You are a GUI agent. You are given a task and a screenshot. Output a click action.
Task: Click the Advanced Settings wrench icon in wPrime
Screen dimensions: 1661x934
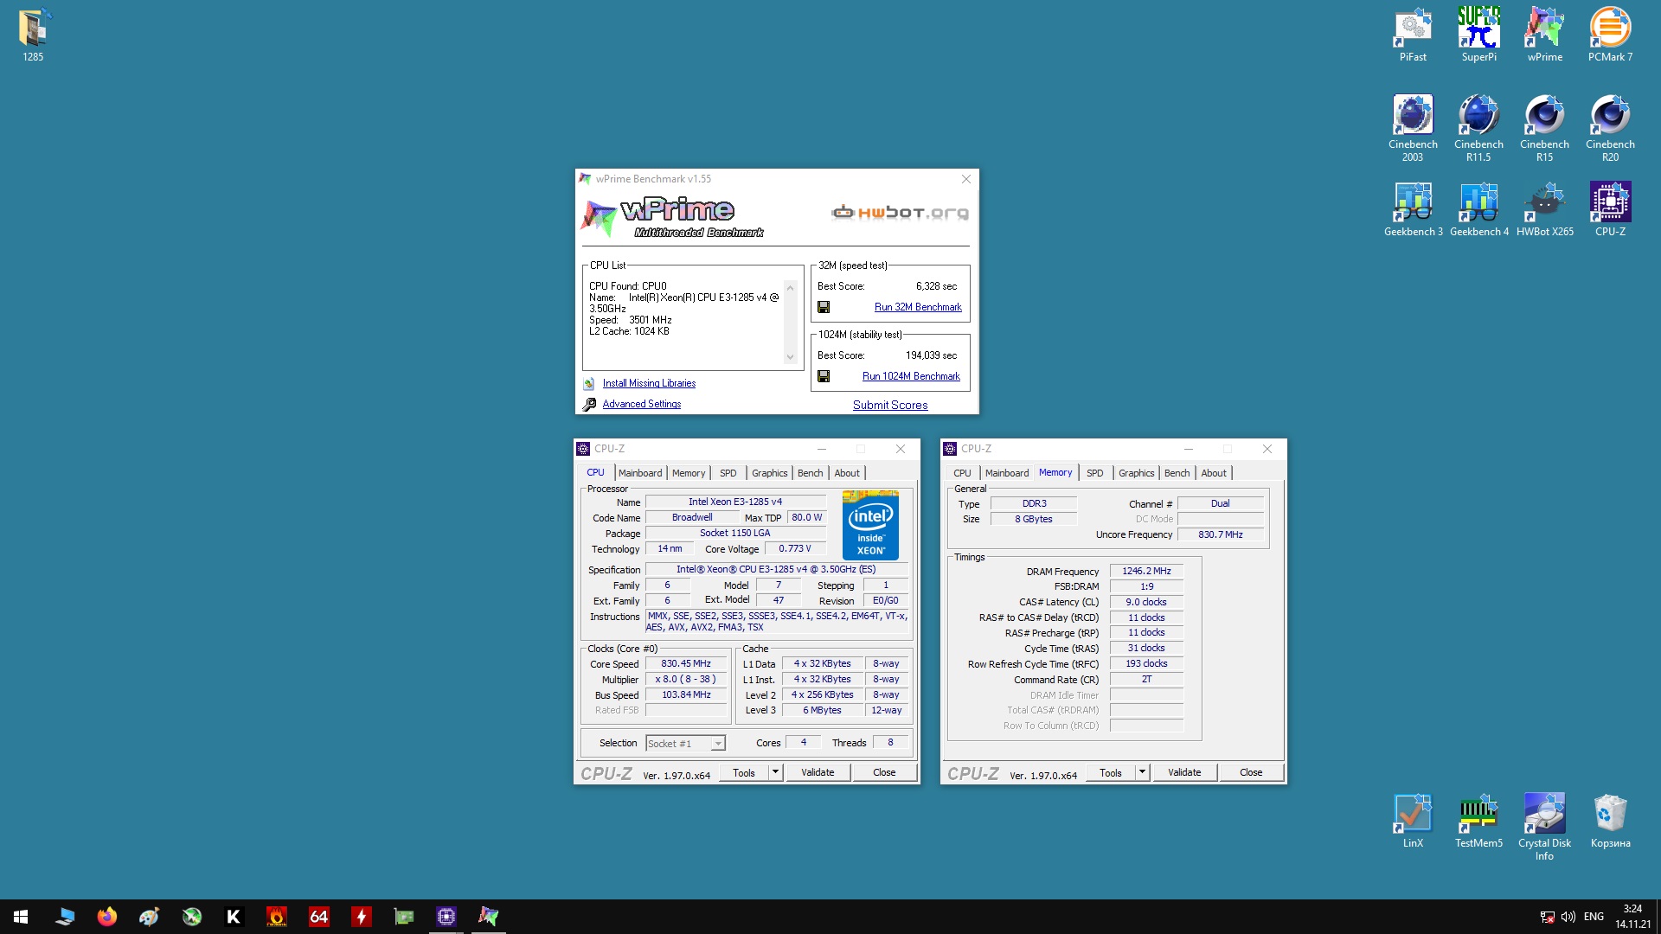click(589, 404)
